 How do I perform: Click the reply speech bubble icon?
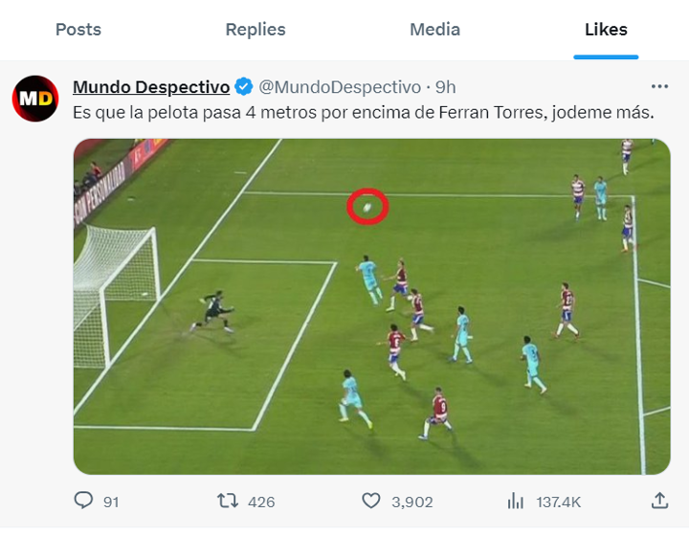(x=83, y=501)
